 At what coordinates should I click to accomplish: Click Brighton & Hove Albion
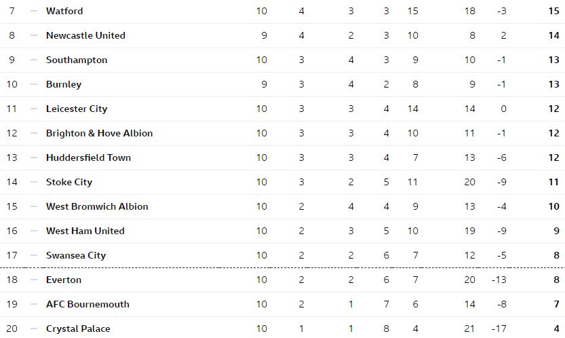(x=100, y=134)
